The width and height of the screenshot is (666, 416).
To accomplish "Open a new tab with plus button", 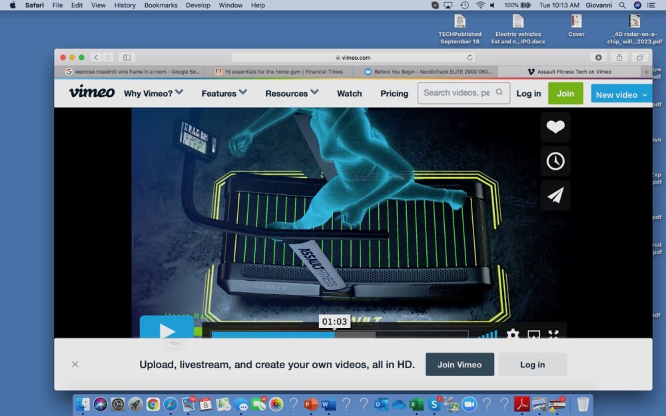I will pos(646,72).
